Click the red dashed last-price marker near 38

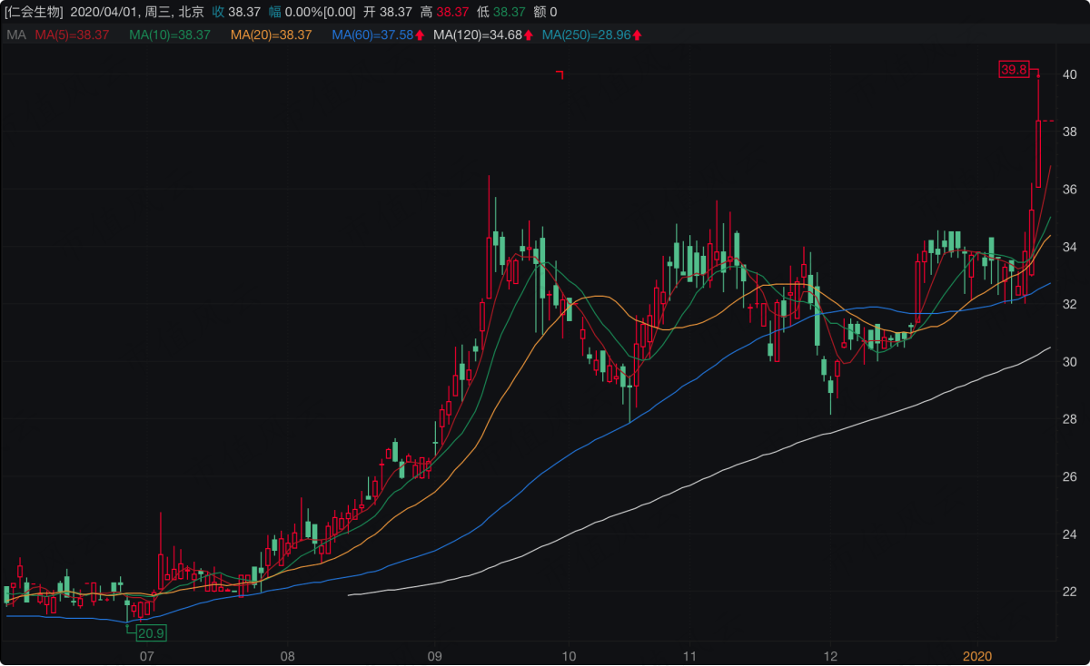coord(1046,121)
